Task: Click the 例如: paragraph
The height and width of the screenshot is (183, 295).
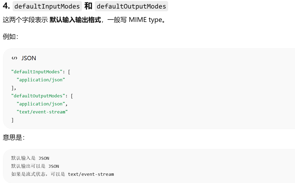Action: point(10,36)
